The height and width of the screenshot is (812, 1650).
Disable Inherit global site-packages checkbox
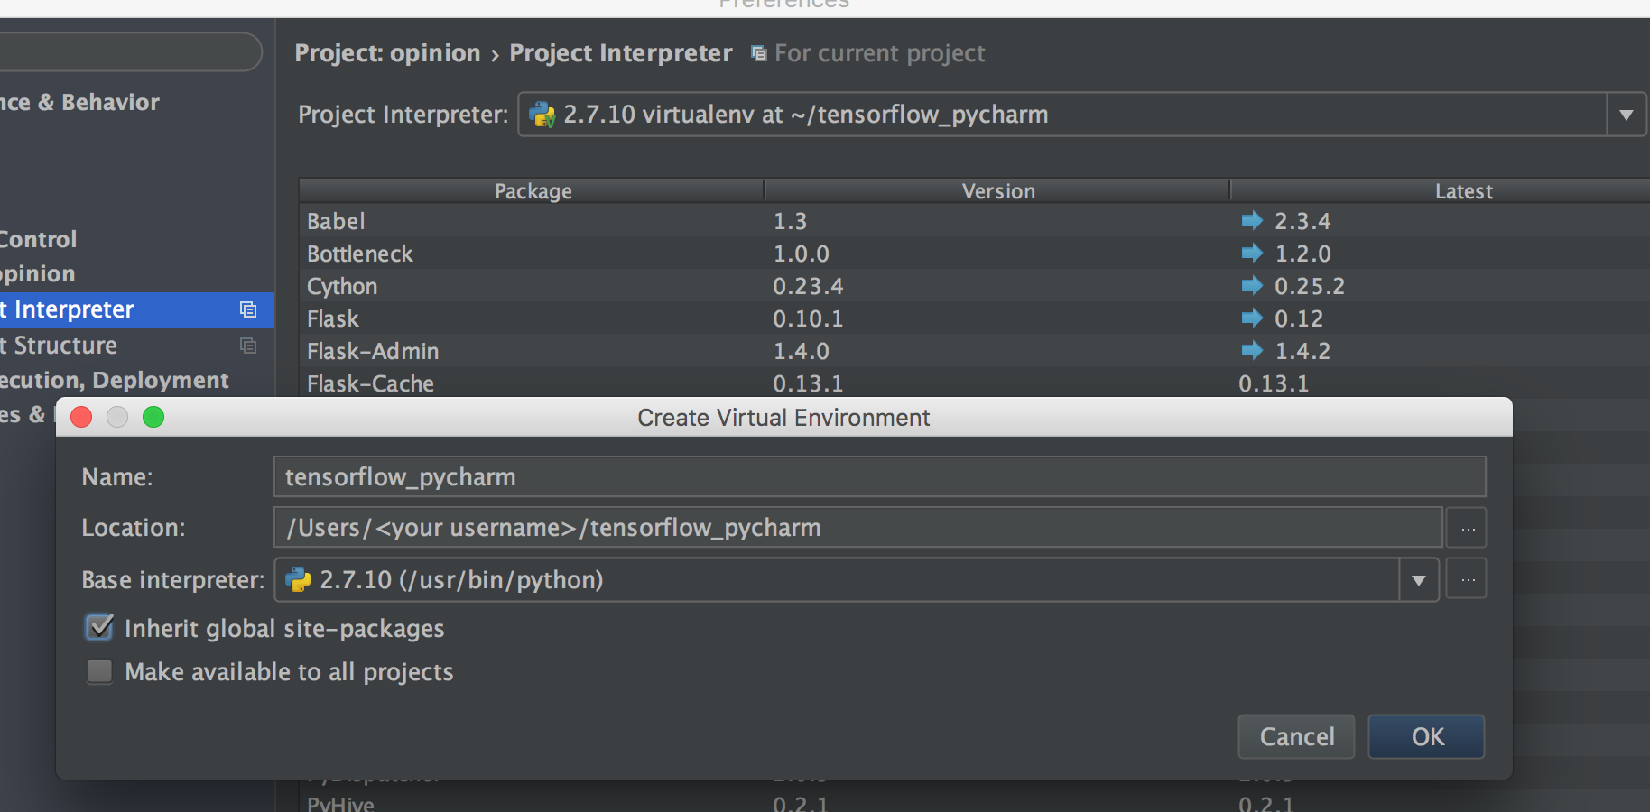pos(99,628)
